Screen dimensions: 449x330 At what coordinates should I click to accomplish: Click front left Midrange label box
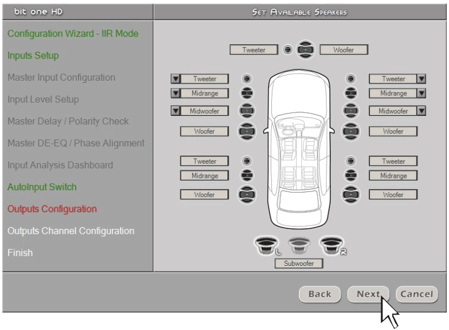tap(205, 93)
